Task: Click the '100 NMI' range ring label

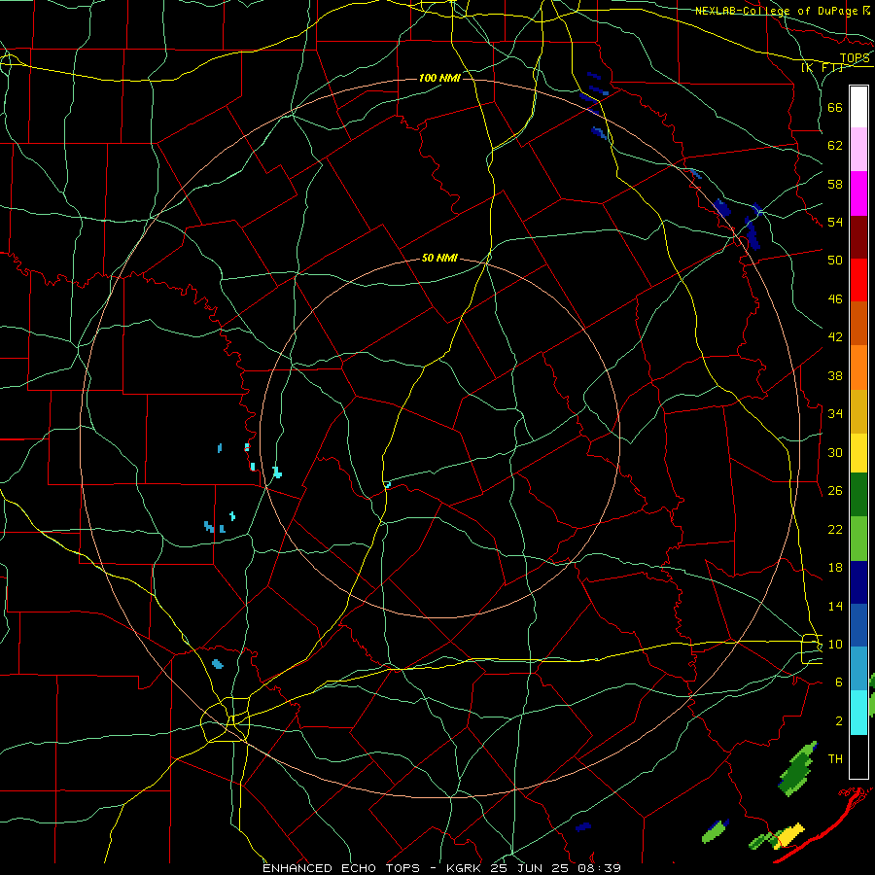Action: [x=439, y=78]
